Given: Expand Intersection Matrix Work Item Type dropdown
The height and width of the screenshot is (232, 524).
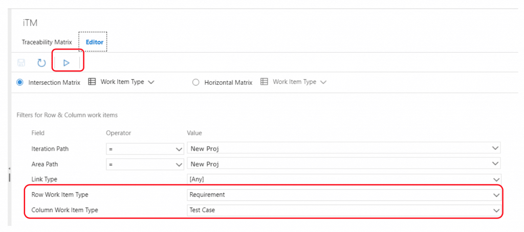Looking at the screenshot, I should pos(127,82).
